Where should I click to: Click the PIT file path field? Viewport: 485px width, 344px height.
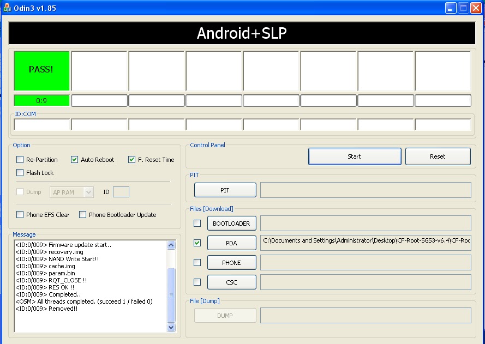tap(366, 190)
